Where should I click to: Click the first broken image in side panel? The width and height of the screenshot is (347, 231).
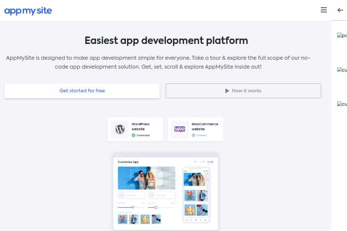pyautogui.click(x=342, y=36)
